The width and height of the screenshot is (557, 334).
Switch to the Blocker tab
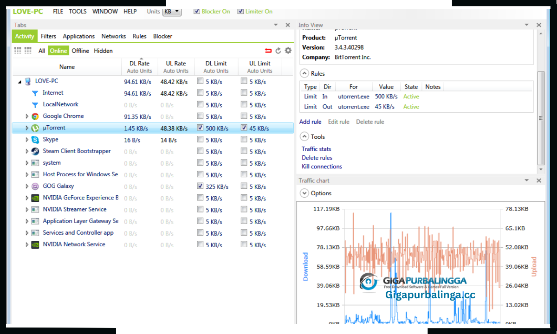coord(162,36)
